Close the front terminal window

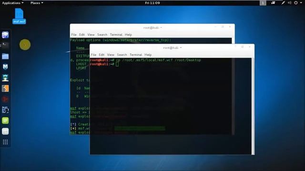pos(250,47)
